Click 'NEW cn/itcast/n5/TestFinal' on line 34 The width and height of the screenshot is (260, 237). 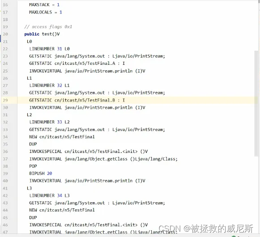click(62, 137)
